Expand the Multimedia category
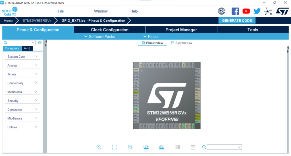 click(x=22, y=92)
